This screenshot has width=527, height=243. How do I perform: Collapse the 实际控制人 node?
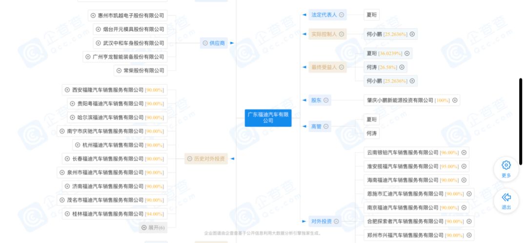click(x=342, y=34)
